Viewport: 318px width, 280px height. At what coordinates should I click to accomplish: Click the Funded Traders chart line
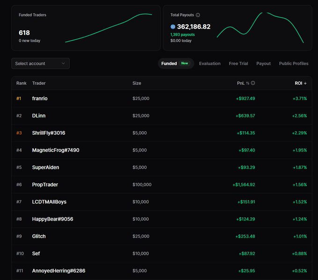(x=108, y=28)
